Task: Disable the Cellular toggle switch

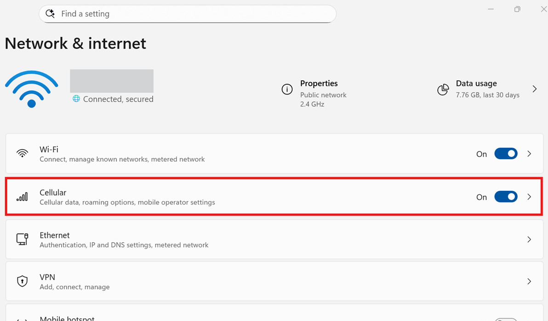Action: click(506, 197)
